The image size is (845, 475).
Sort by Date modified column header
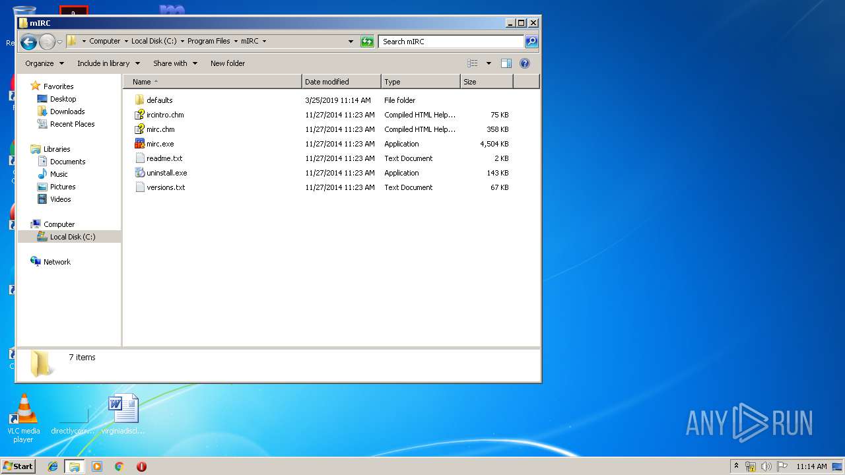tap(341, 82)
